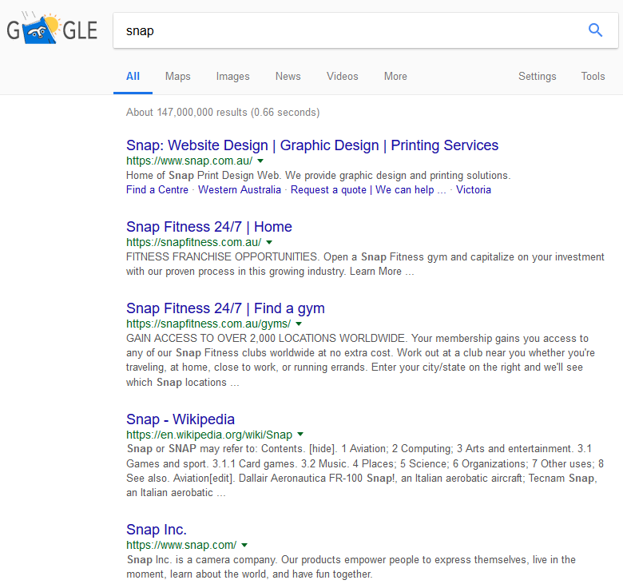This screenshot has width=623, height=584.
Task: Expand arrow beside snapfitness.com.au/gyms/ URL
Action: 299,324
